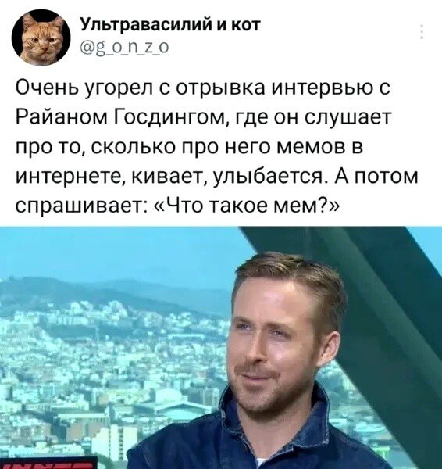Open display name Ультравасилий и кот
The width and height of the screenshot is (442, 469).
(171, 25)
